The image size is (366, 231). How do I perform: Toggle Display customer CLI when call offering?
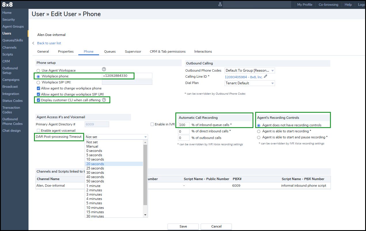click(x=38, y=100)
